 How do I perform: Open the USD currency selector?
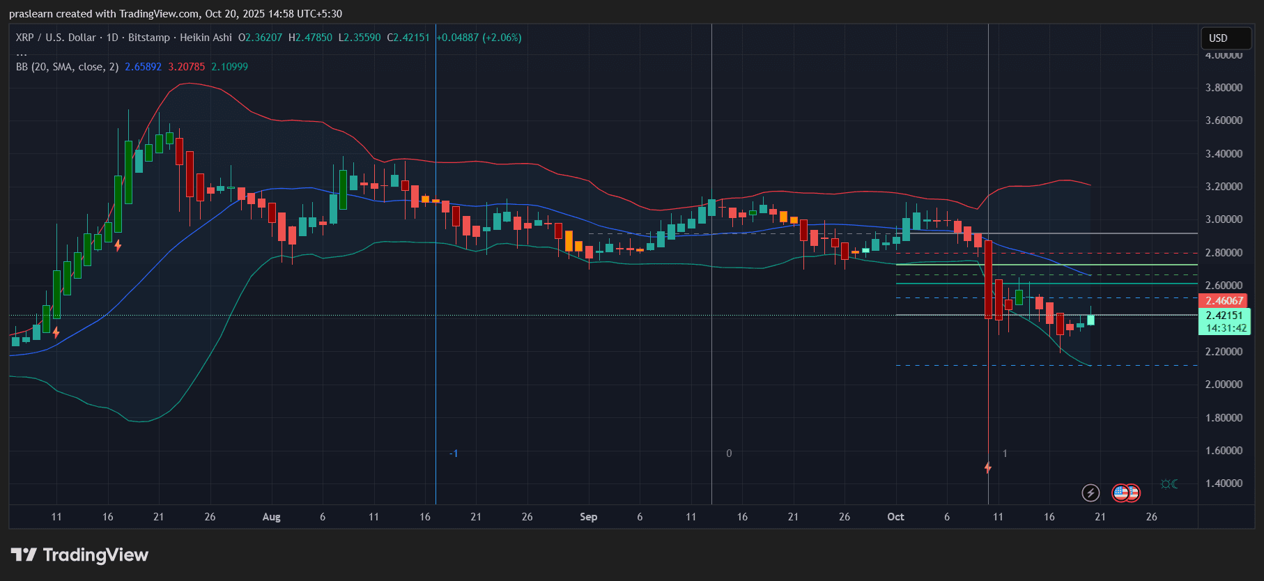tap(1226, 38)
